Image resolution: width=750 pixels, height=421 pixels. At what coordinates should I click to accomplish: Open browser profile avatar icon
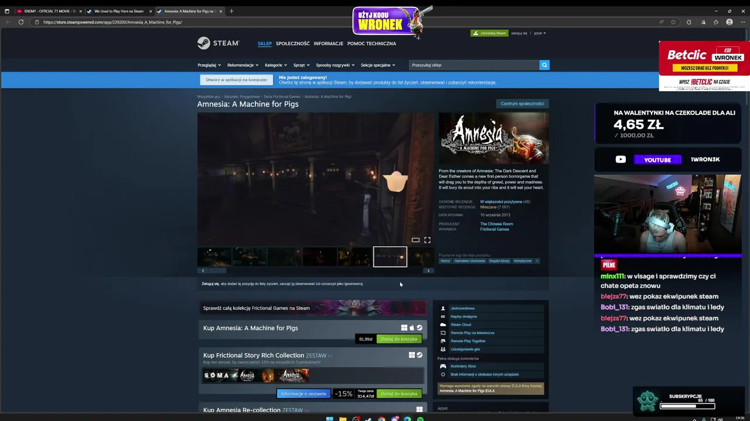tap(729, 22)
